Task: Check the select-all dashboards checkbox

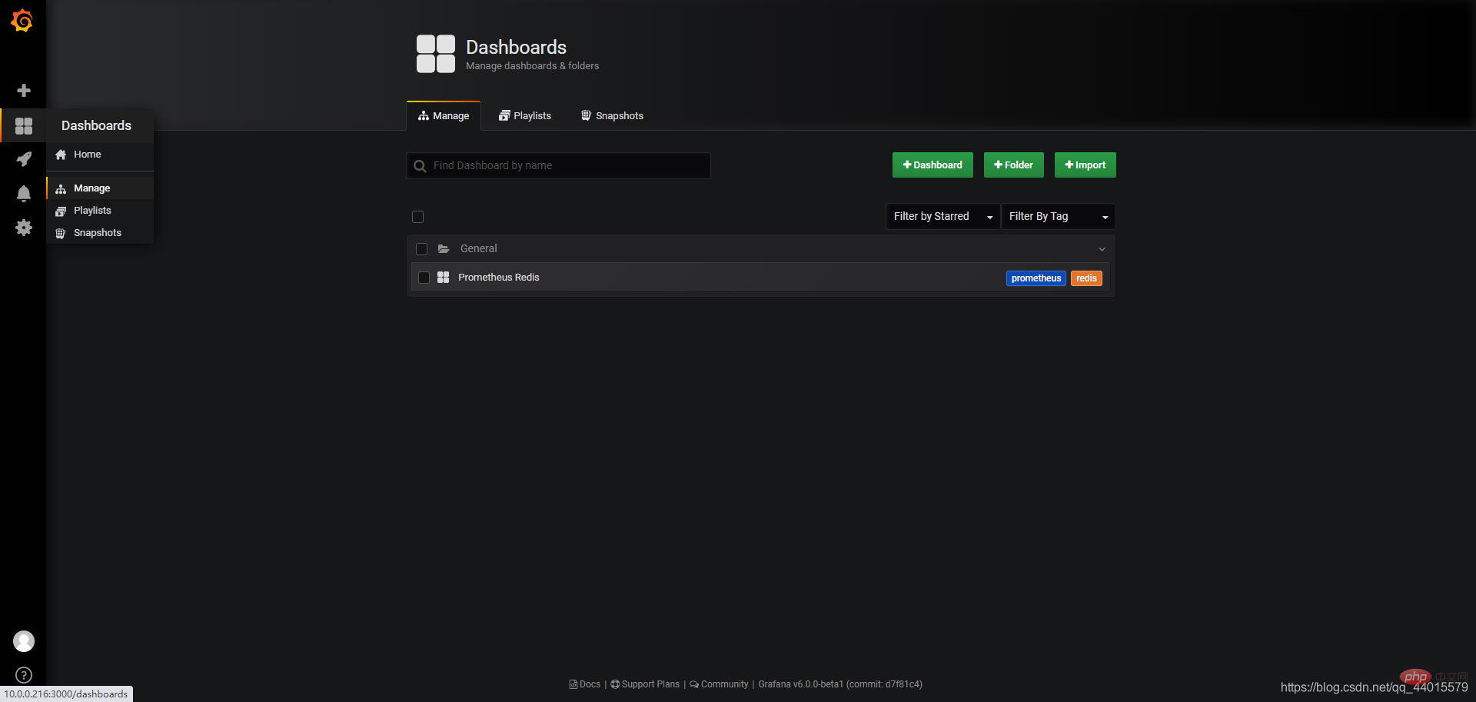Action: (x=418, y=217)
